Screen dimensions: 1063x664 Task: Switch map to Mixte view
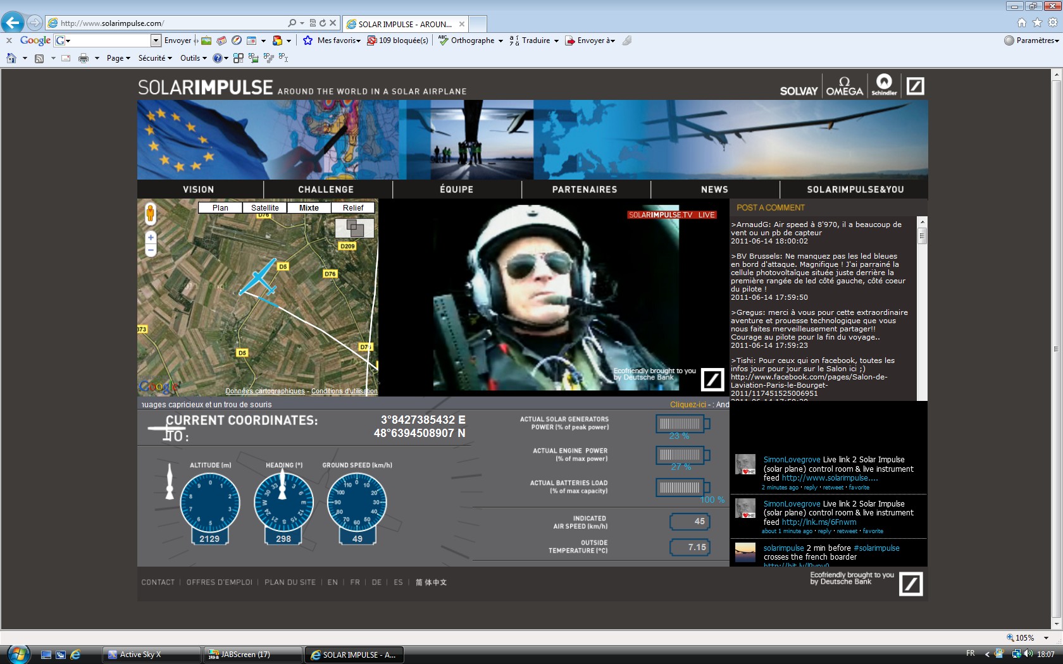(x=309, y=207)
